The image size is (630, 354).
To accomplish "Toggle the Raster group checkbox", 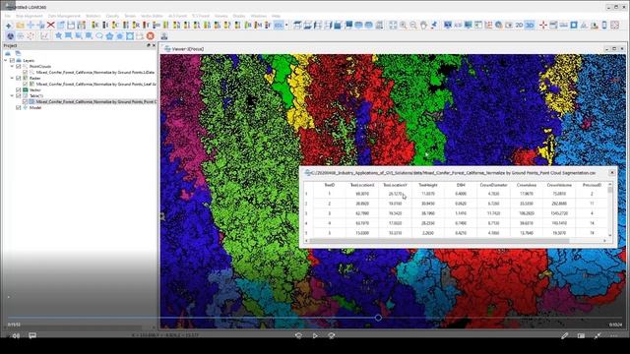I will tap(19, 79).
